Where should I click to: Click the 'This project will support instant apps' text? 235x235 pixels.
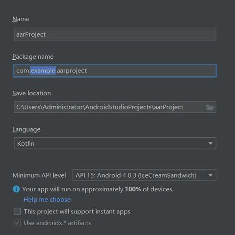(x=77, y=211)
